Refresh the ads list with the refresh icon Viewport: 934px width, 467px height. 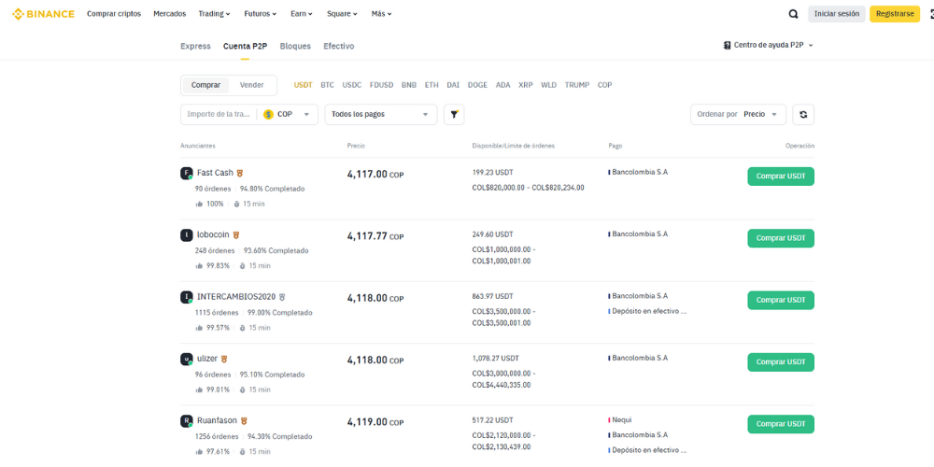tap(803, 114)
